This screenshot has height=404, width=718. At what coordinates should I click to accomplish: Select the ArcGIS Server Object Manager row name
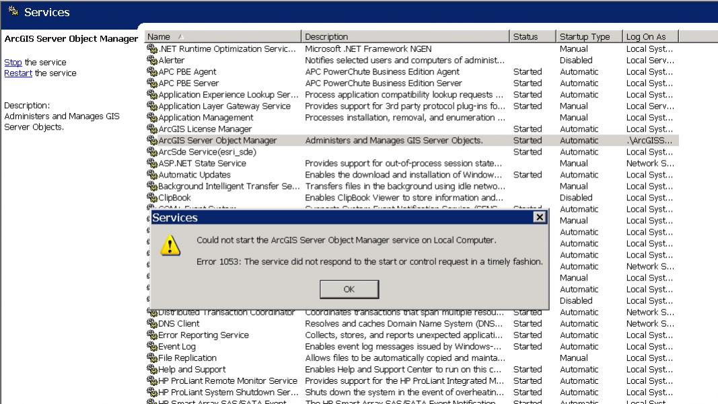pos(217,140)
